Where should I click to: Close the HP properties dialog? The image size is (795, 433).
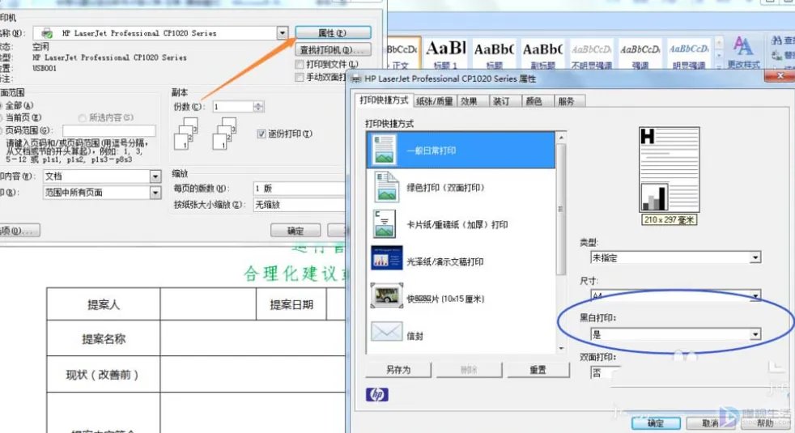point(780,75)
